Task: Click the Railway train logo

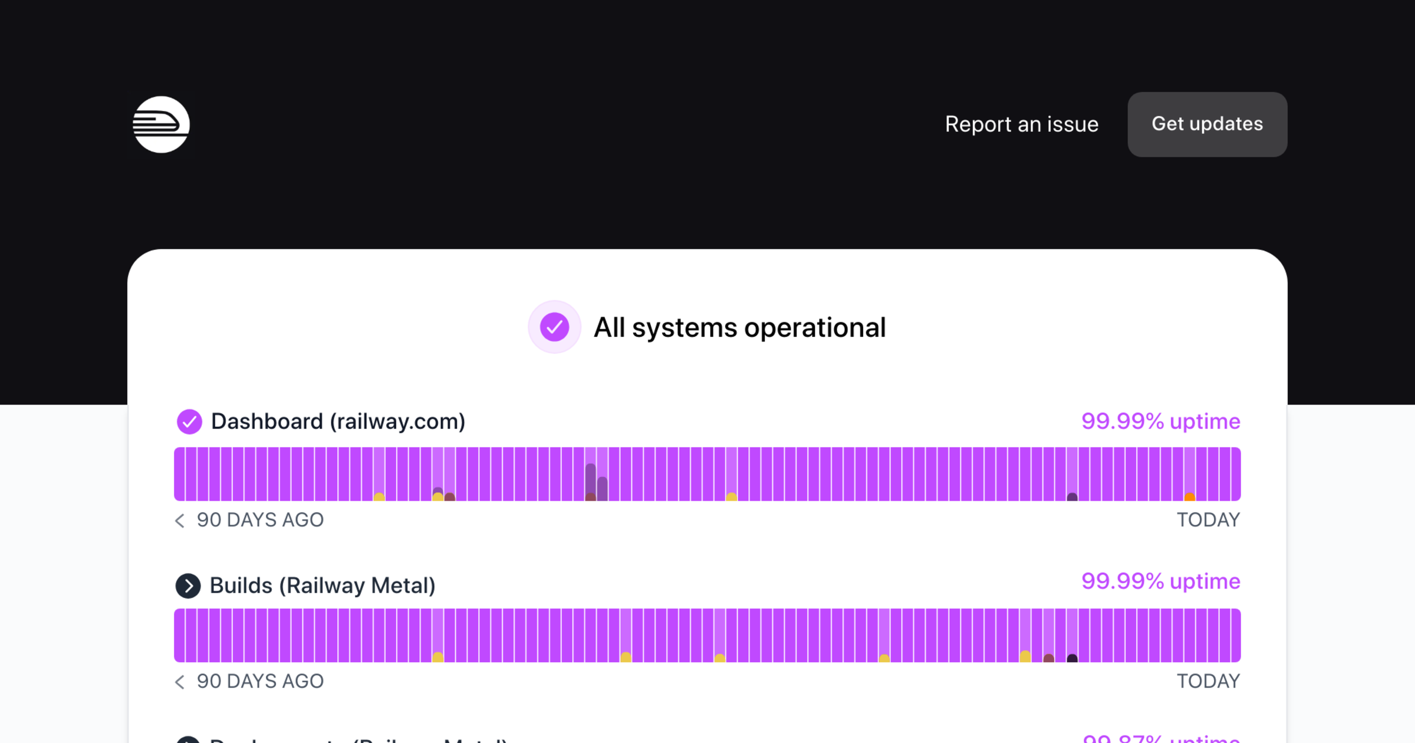Action: pyautogui.click(x=161, y=124)
